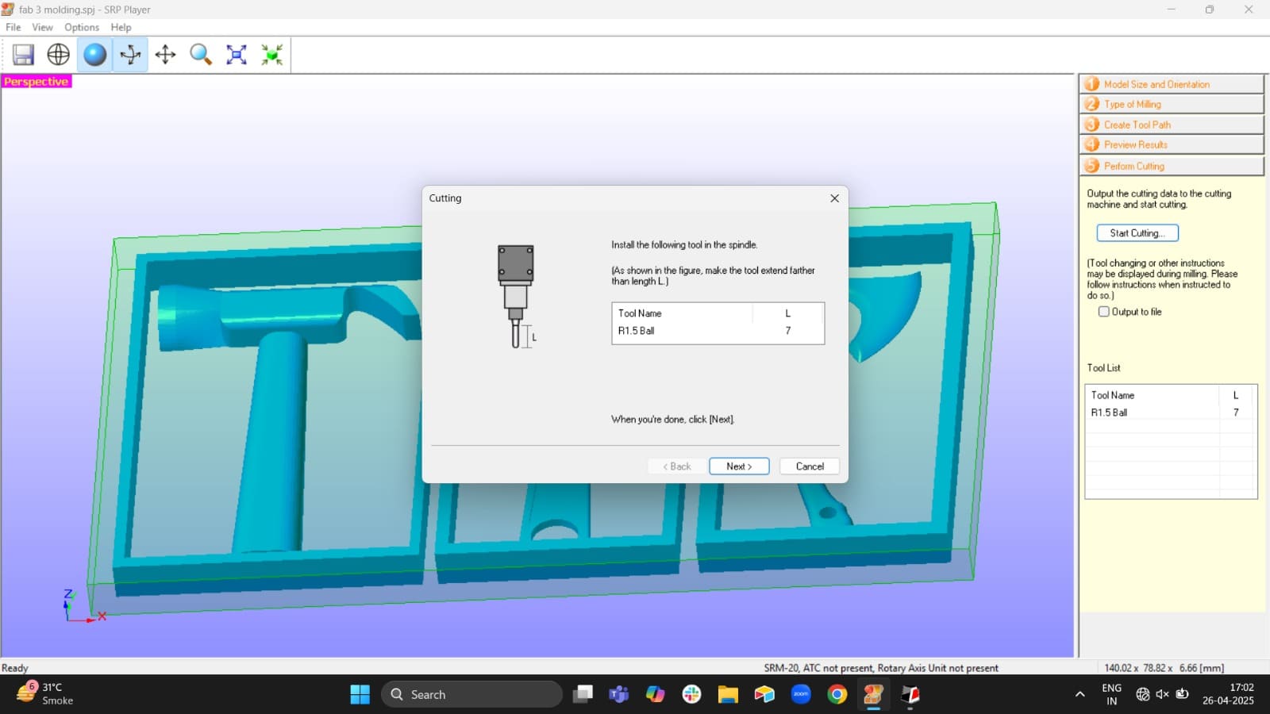Image resolution: width=1270 pixels, height=714 pixels.
Task: Open Zoom from the taskbar
Action: click(801, 695)
